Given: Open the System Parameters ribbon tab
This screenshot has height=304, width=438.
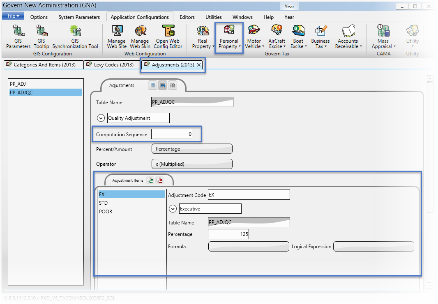Looking at the screenshot, I should point(79,17).
